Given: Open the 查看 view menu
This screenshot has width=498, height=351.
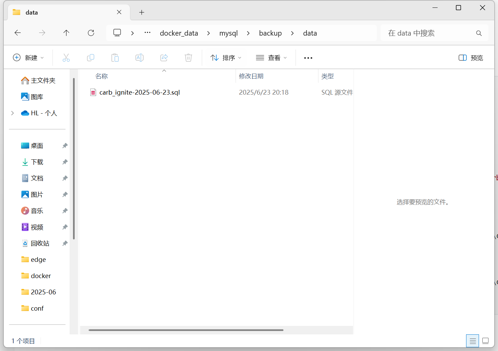Looking at the screenshot, I should tap(271, 58).
